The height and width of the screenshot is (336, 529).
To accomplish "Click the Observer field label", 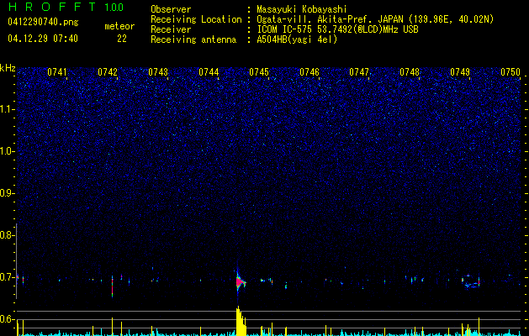I will (171, 9).
